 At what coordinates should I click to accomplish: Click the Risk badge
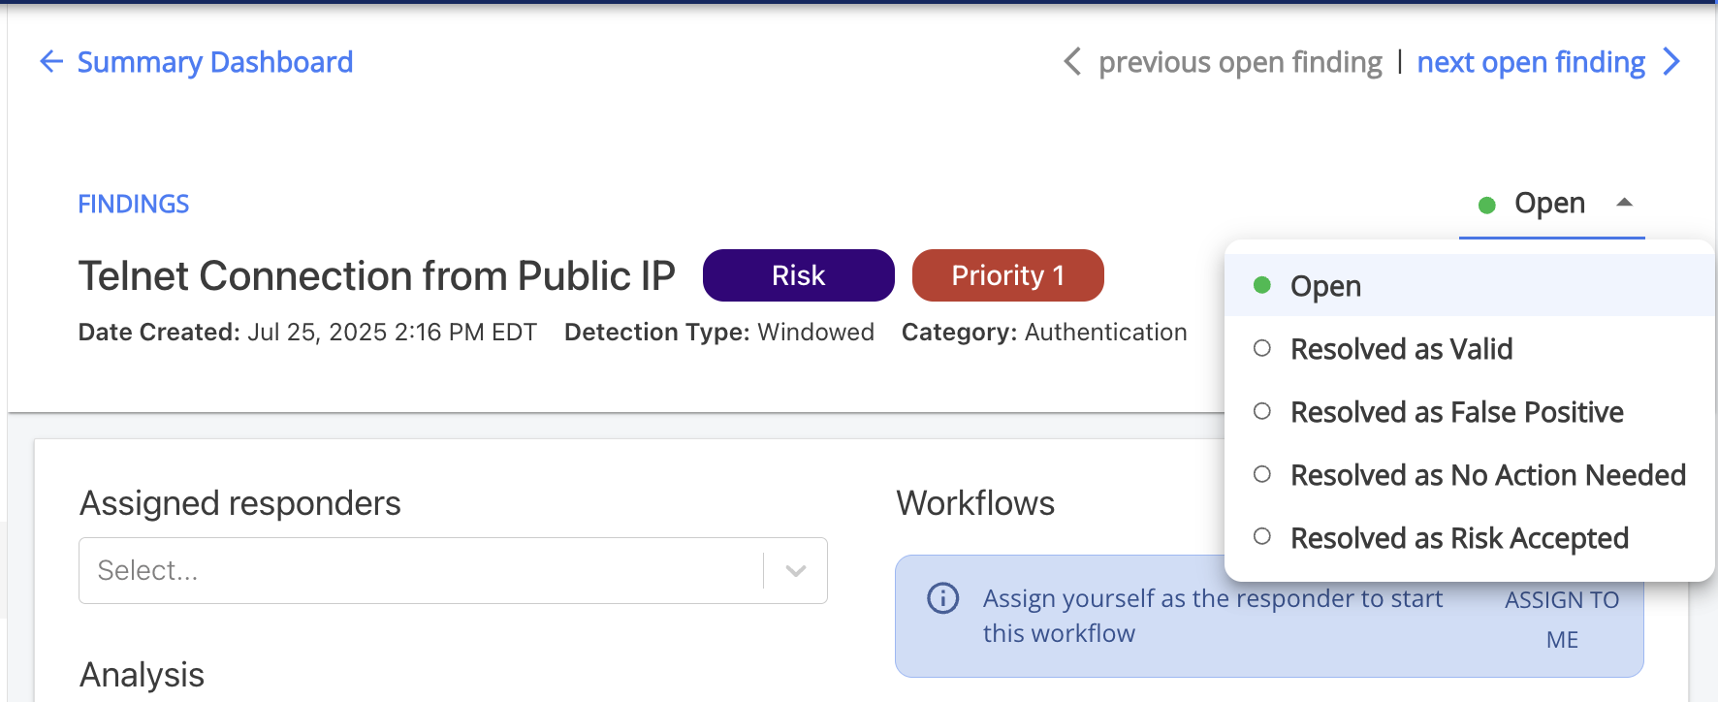799,275
